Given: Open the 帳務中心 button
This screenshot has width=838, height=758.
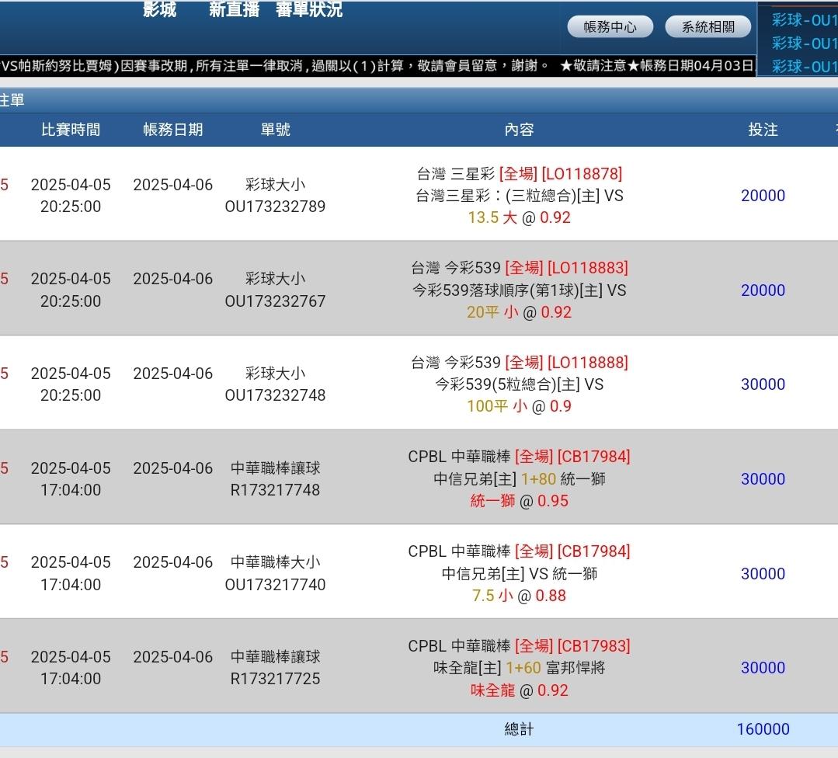Looking at the screenshot, I should click(610, 26).
